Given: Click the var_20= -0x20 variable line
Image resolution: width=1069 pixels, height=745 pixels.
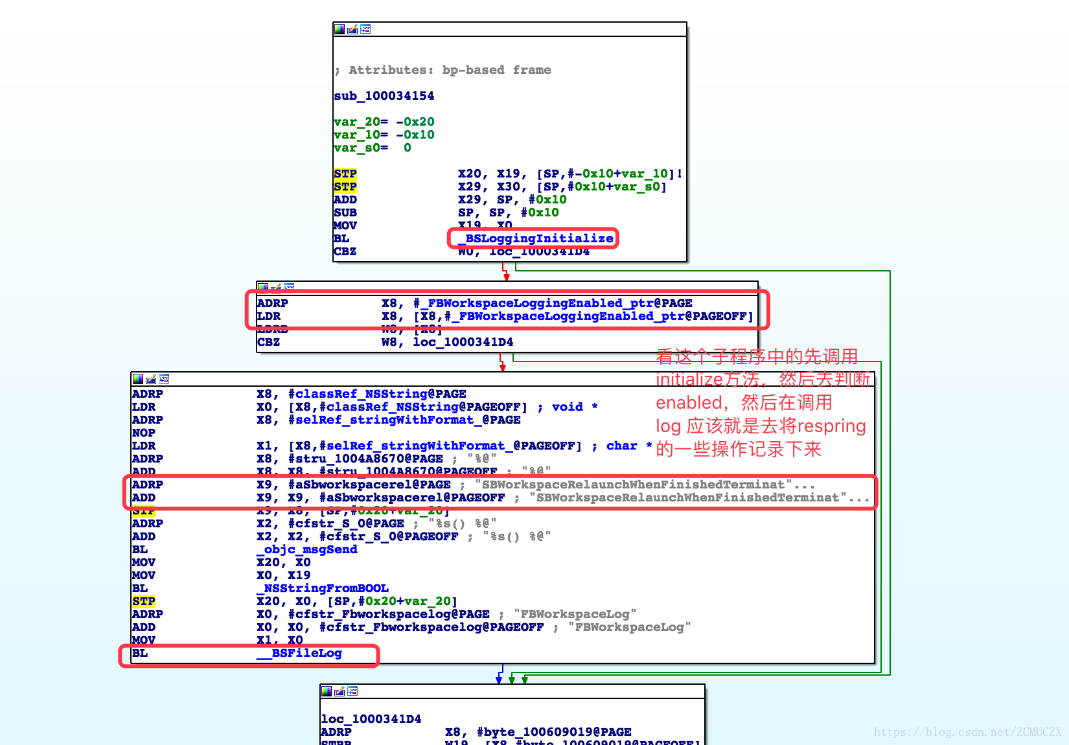Looking at the screenshot, I should click(384, 122).
